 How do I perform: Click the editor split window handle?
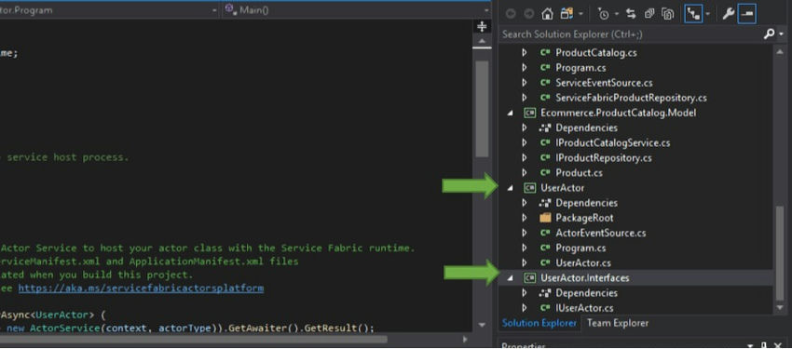pos(482,26)
